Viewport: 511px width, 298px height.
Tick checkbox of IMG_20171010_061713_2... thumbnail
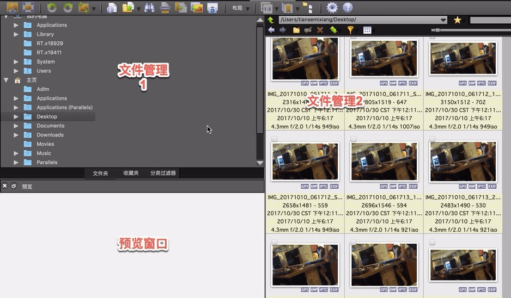pyautogui.click(x=432, y=139)
